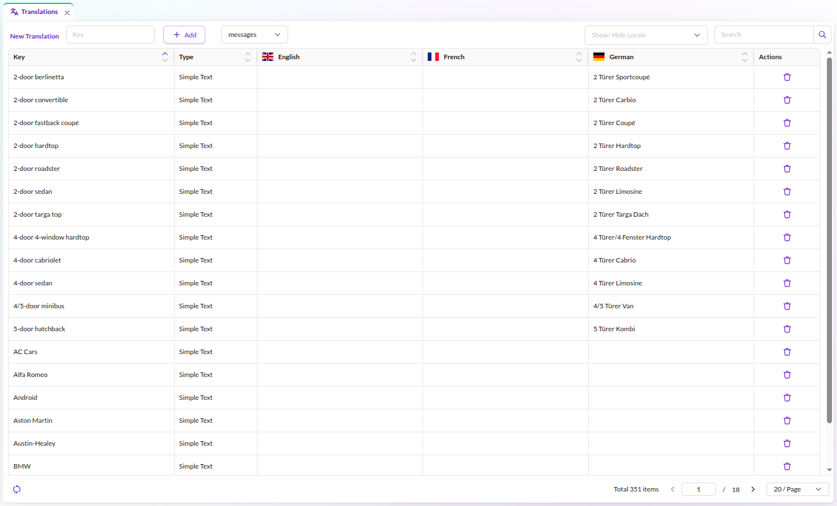Sort the table by Key column
The image size is (837, 506).
164,57
